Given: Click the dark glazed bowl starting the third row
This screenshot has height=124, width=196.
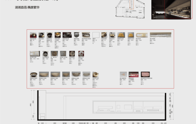Looking at the screenshot, I should click(34, 74).
